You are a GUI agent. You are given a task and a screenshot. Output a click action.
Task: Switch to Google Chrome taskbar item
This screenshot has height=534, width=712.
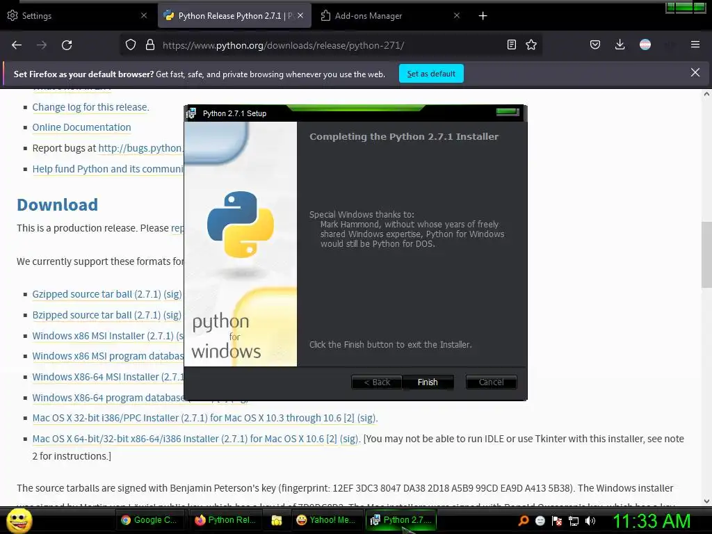(150, 520)
